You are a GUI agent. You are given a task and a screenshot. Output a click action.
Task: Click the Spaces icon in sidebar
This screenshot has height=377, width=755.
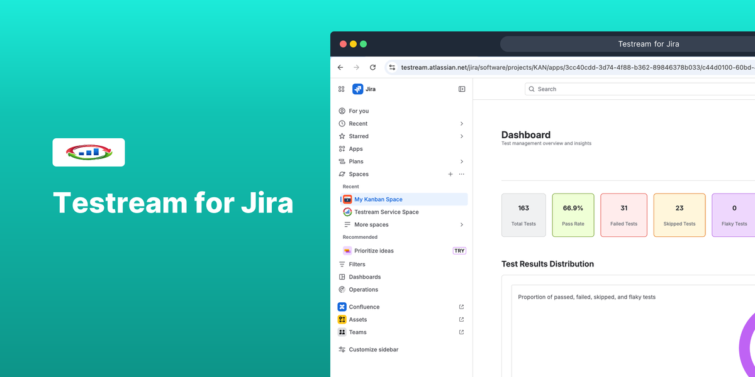[x=342, y=174]
